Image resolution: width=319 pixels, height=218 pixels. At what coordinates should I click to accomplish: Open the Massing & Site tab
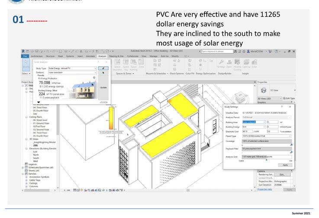116,56
